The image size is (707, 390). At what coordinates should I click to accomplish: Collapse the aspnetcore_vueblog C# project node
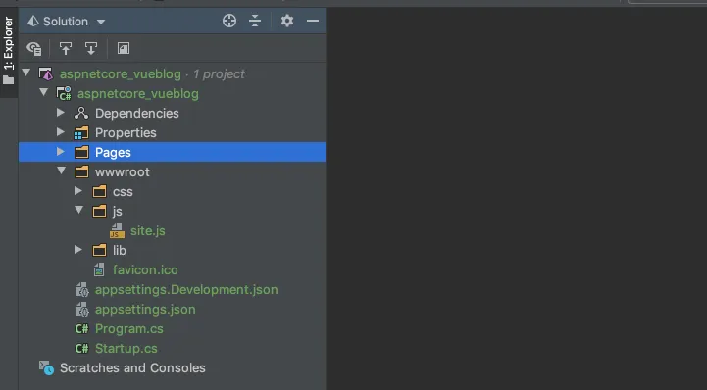[44, 92]
